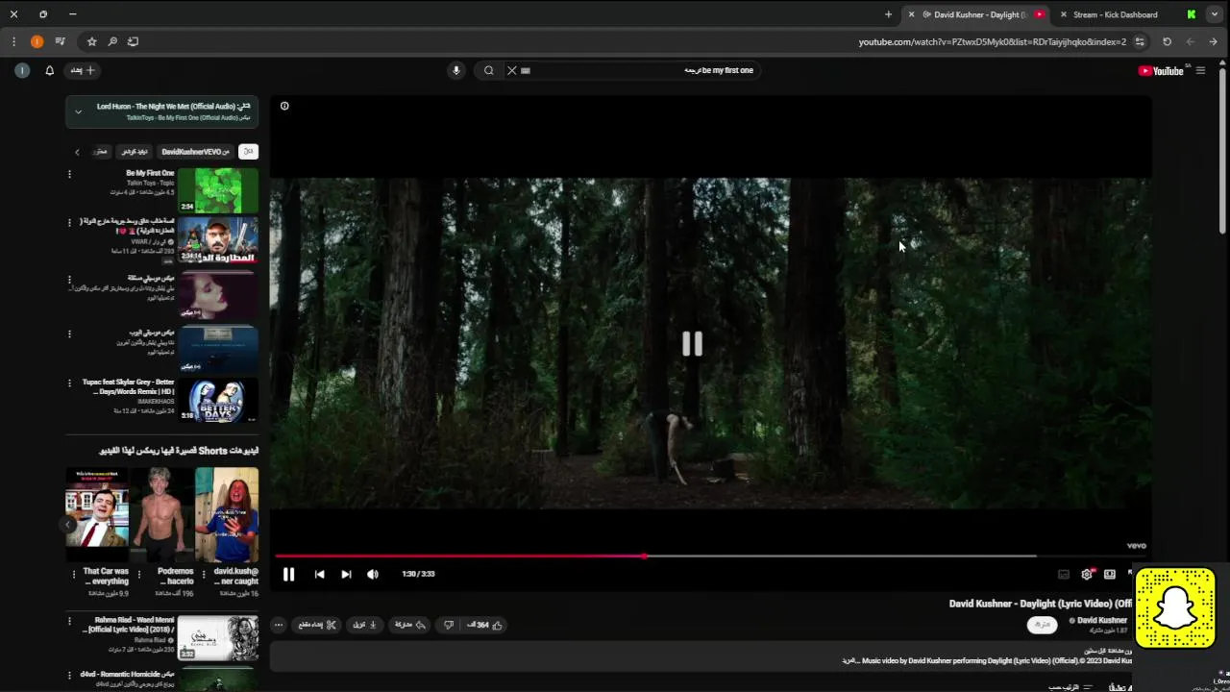
Task: Click the Kick extension icon in tab strip
Action: pos(1192,14)
